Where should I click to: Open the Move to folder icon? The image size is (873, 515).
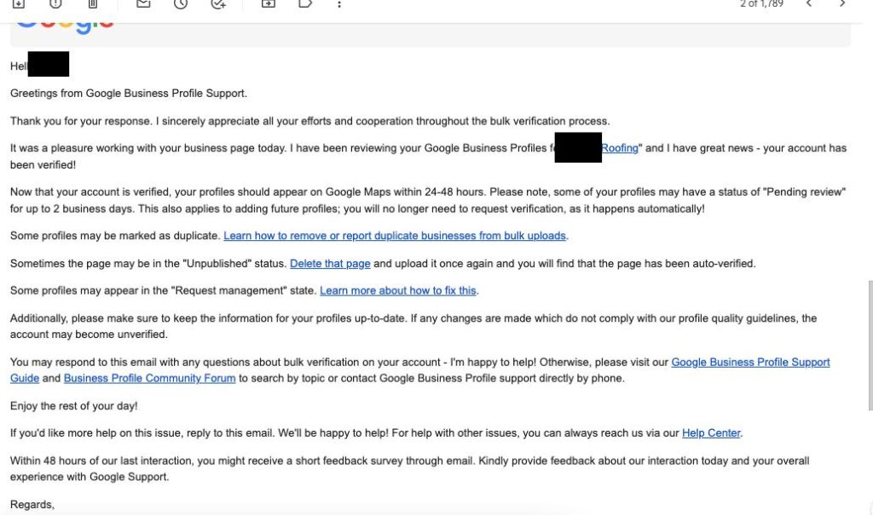(x=268, y=3)
